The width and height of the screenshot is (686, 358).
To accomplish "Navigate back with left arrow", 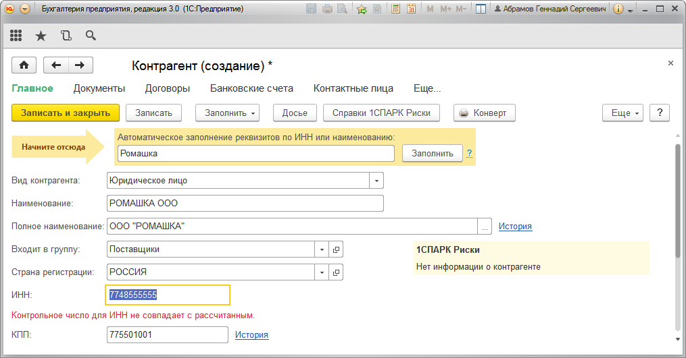I will [56, 65].
